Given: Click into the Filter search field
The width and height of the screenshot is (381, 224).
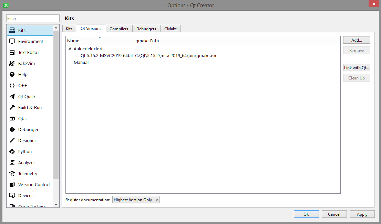Looking at the screenshot, I should [33, 18].
